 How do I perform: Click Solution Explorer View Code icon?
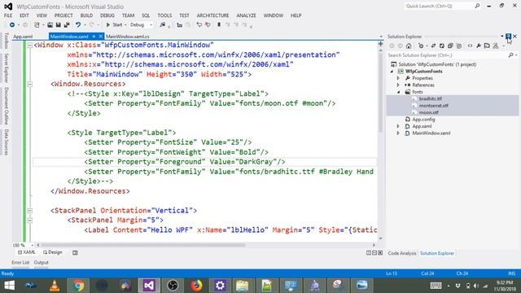click(x=470, y=46)
